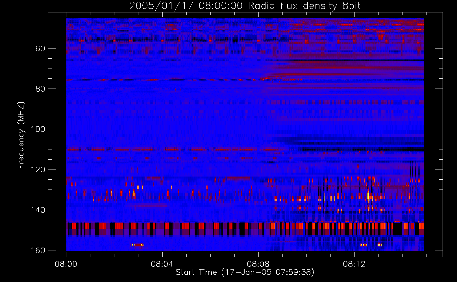
Task: Click the 'Frequency (MHZ)' y-axis label
Action: 21,135
